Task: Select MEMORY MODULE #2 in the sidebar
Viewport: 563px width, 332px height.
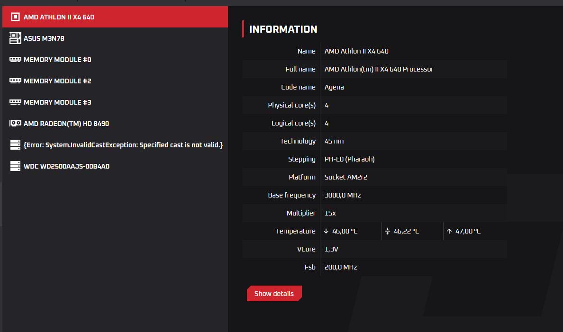Action: coord(115,81)
